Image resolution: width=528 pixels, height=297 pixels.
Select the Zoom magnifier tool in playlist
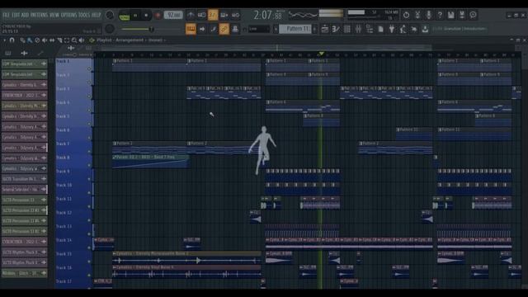pos(74,40)
